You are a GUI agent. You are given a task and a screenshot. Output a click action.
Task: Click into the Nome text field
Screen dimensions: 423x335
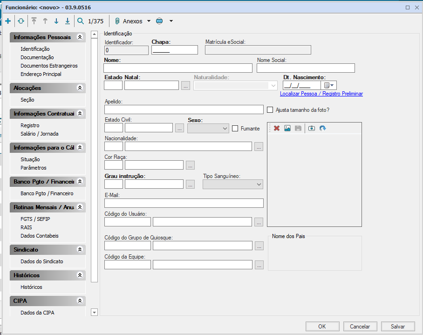(x=178, y=68)
